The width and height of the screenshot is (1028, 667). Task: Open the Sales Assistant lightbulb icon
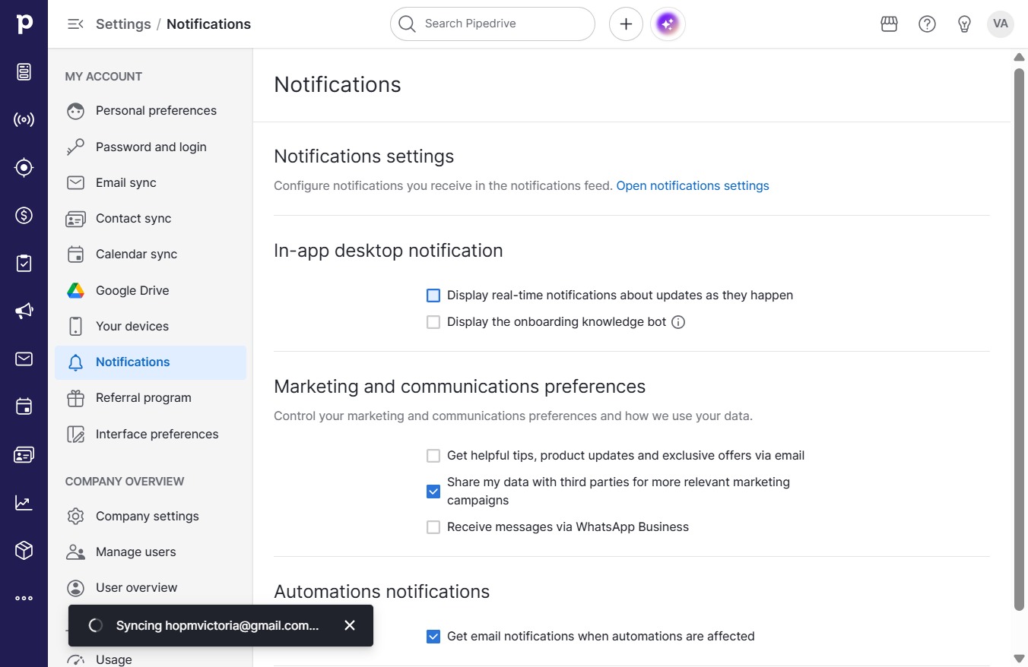click(x=964, y=24)
